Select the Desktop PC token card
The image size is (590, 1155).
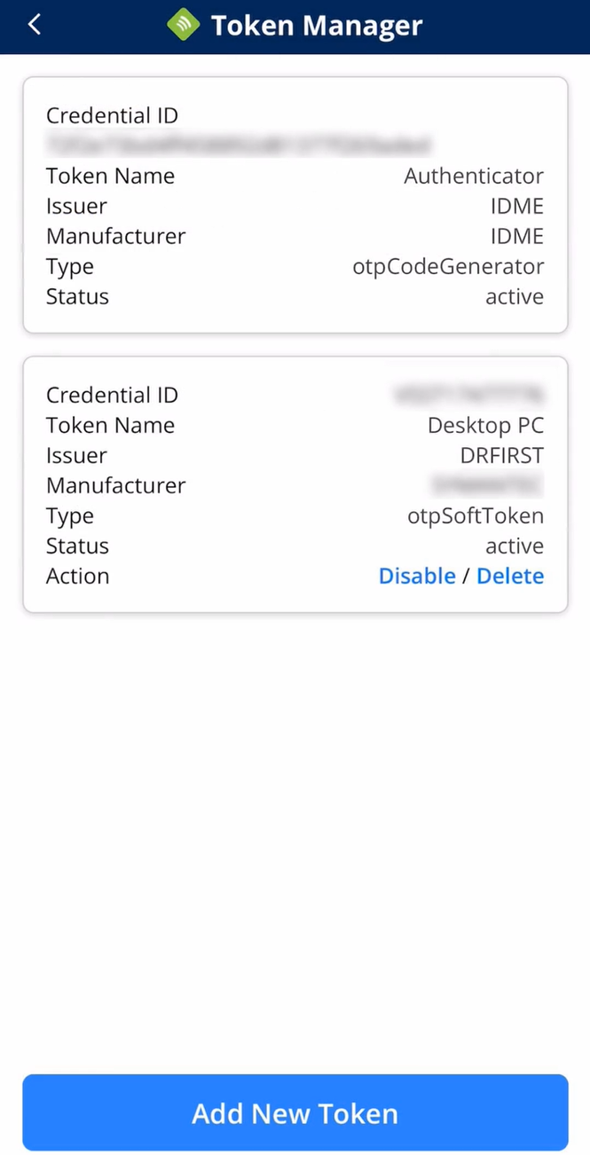(x=295, y=483)
